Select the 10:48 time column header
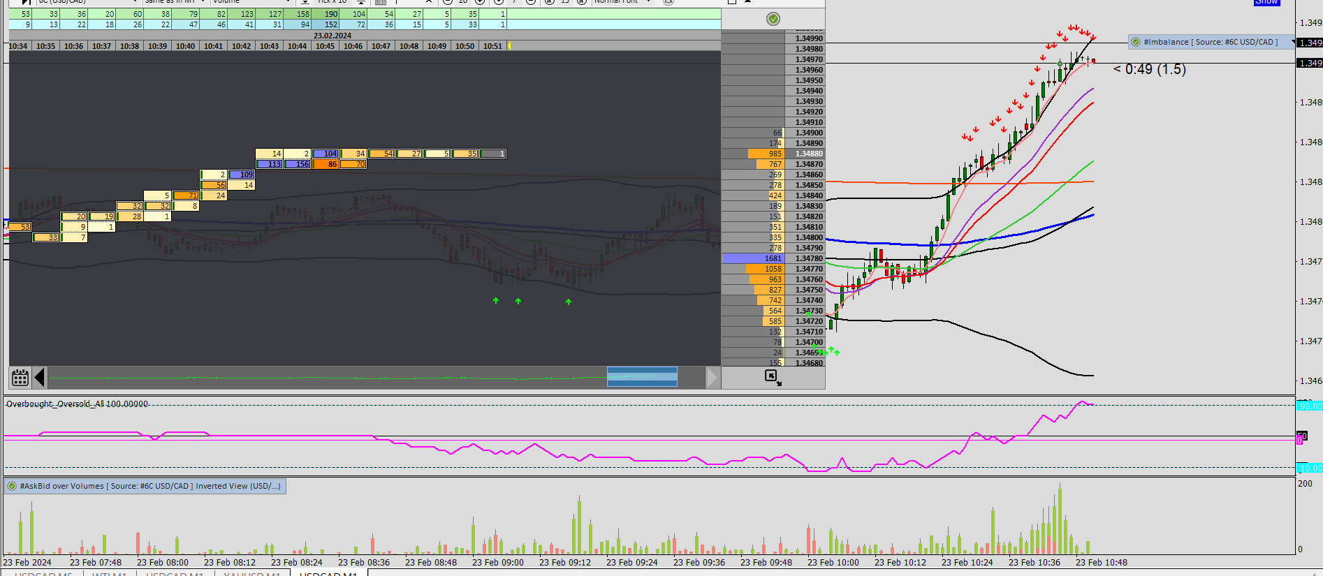 (x=409, y=46)
